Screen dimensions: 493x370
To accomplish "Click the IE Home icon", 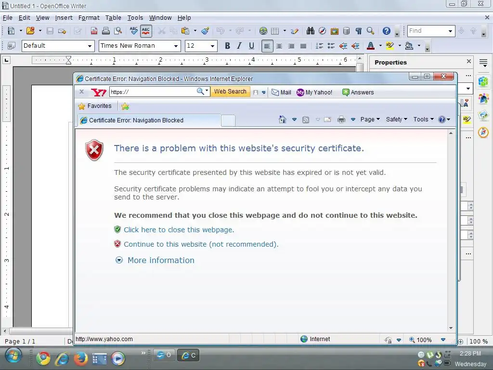I will 282,119.
